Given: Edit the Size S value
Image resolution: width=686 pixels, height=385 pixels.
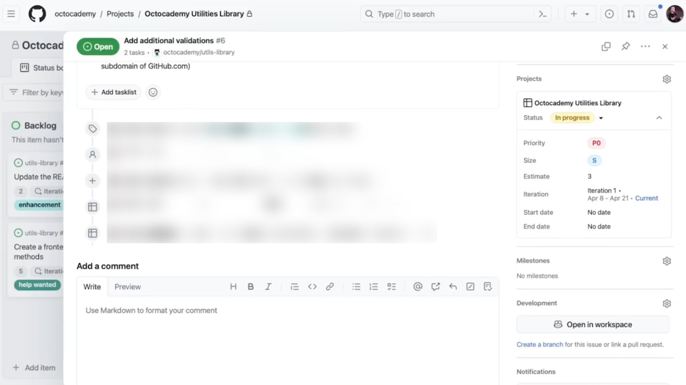Looking at the screenshot, I should pos(594,160).
